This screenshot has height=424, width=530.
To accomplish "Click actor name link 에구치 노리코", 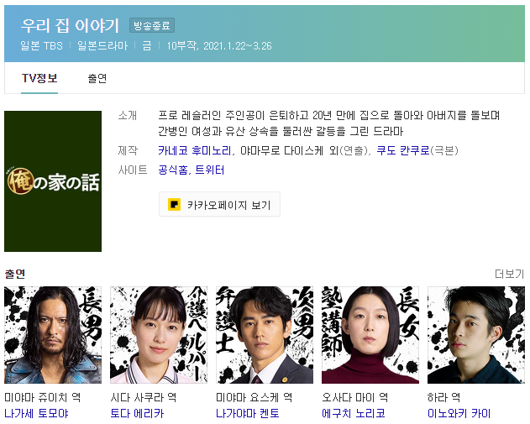I will tap(354, 413).
